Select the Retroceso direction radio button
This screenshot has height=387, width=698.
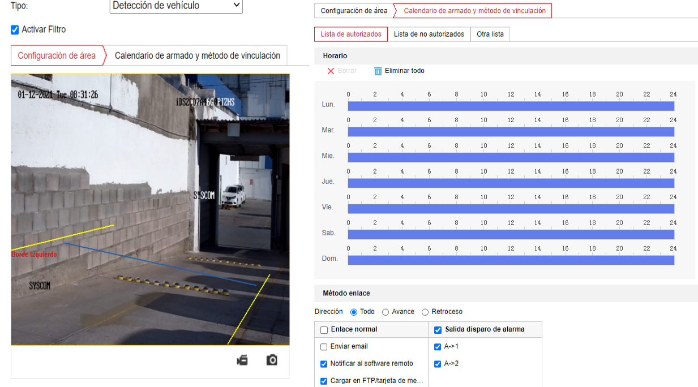[425, 312]
